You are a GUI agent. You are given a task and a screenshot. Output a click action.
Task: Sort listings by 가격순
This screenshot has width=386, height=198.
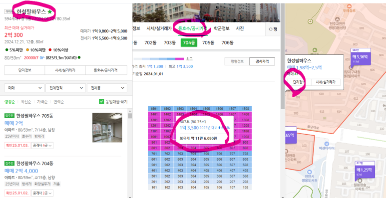(42, 102)
